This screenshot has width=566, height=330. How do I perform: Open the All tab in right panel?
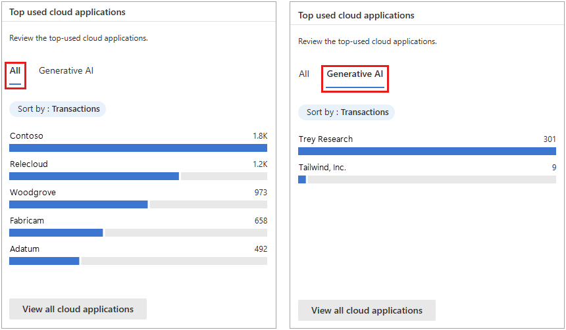(304, 74)
